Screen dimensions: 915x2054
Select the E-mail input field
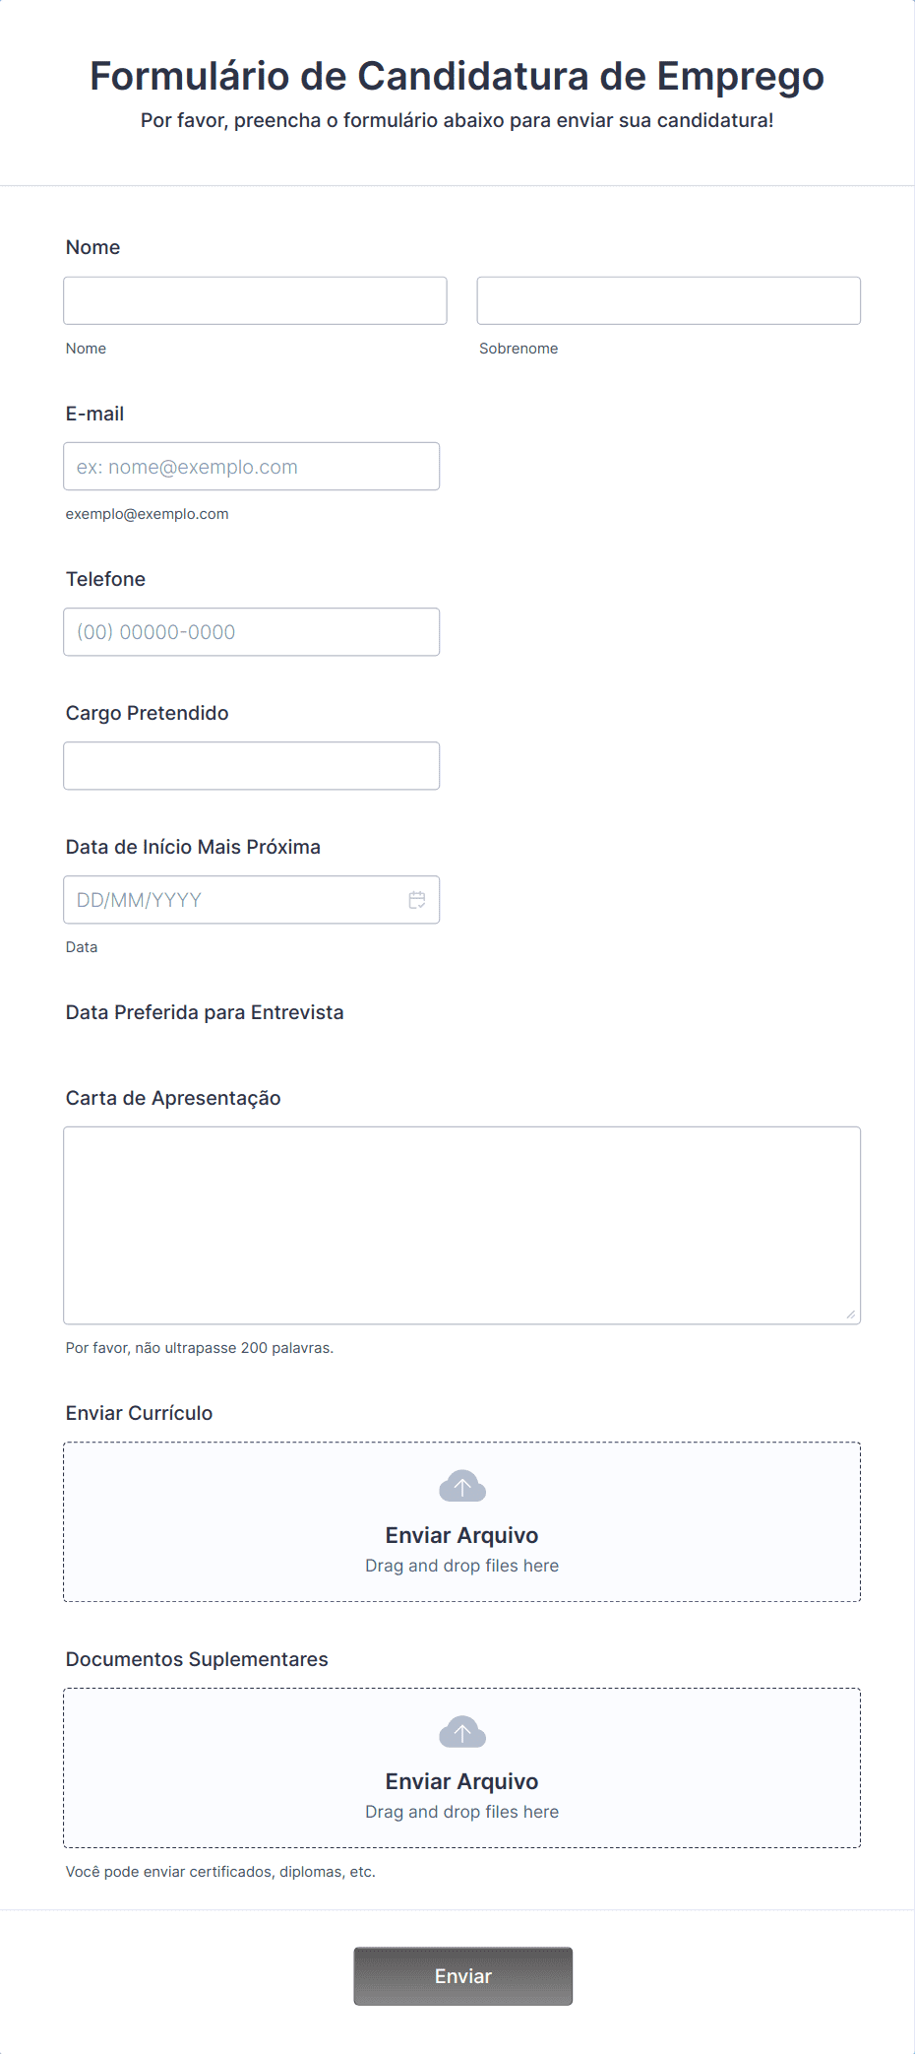click(x=251, y=466)
